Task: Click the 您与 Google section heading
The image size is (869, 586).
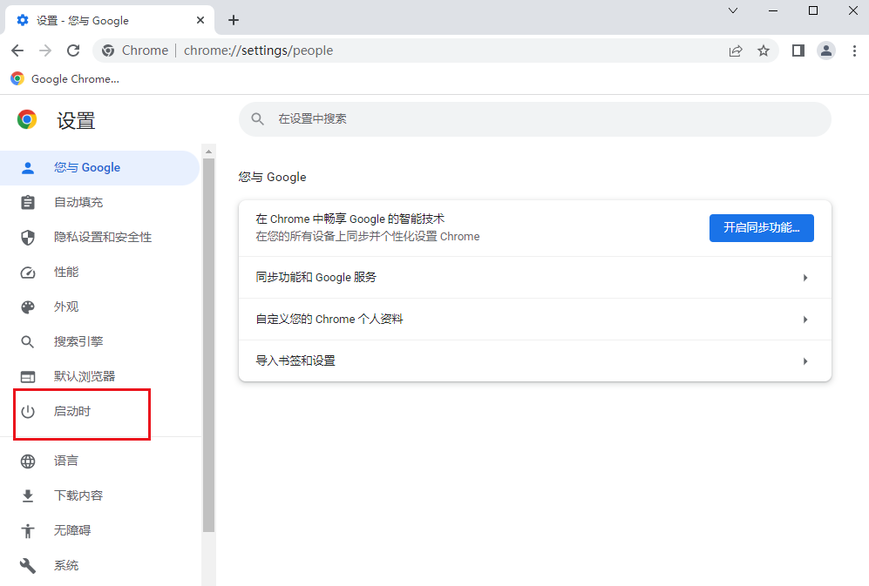Action: (272, 178)
